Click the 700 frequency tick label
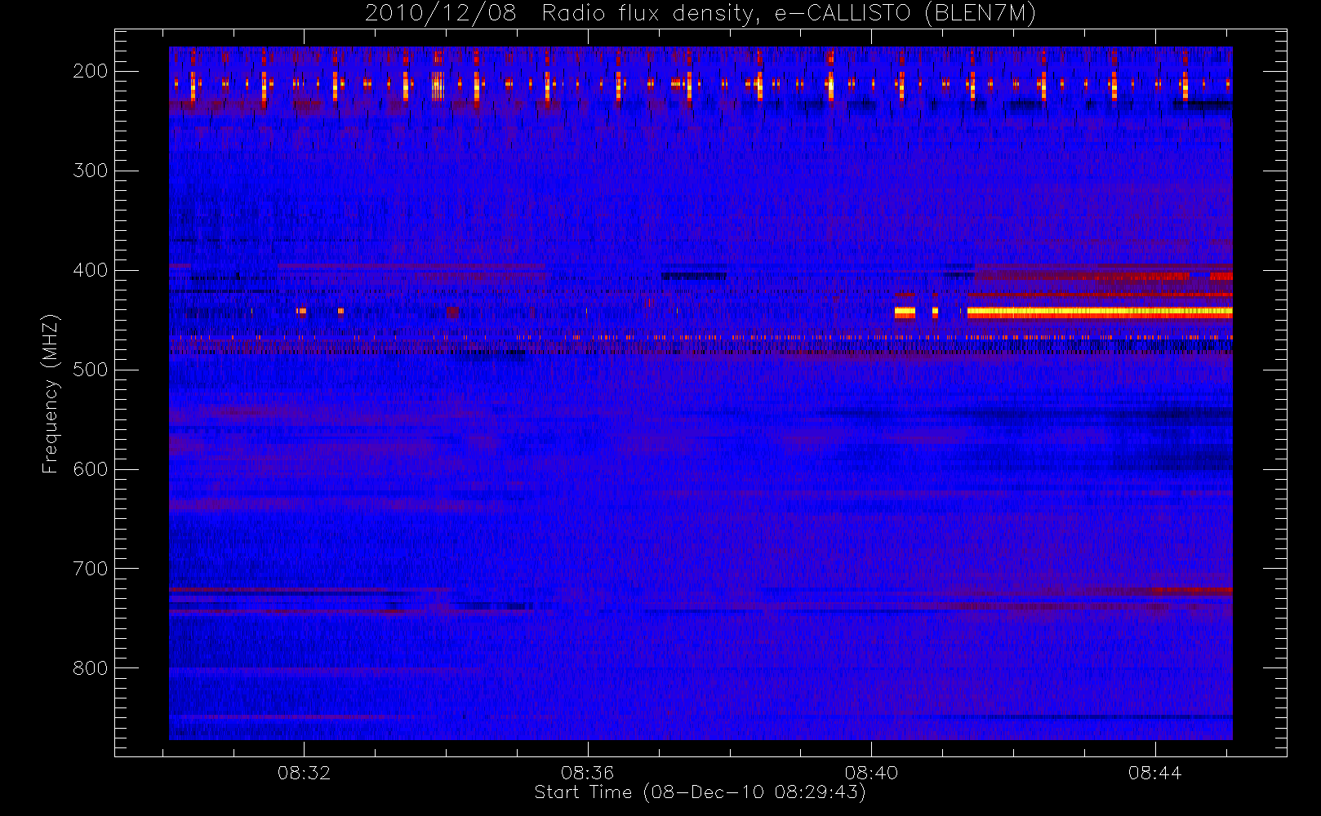Viewport: 1321px width, 816px height. click(91, 569)
